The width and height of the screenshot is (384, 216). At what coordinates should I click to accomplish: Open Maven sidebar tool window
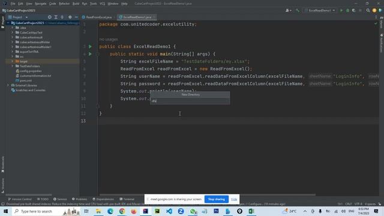tap(382, 23)
